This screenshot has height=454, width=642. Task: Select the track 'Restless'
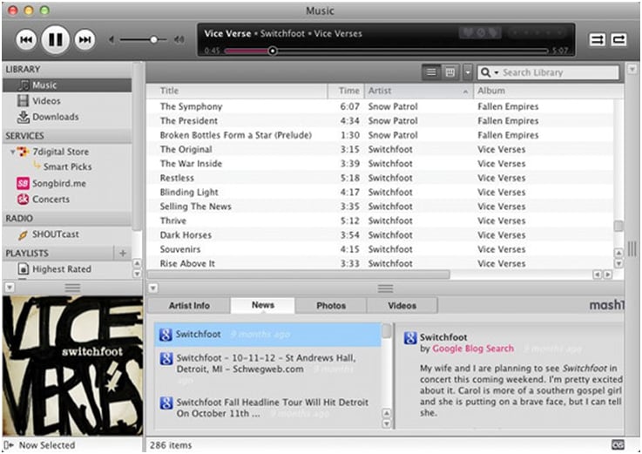(x=380, y=178)
